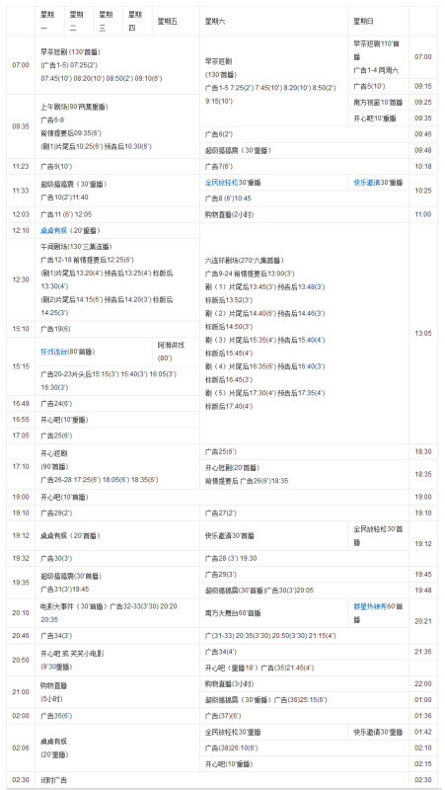Select the 六连环剧场(270'六集首播) line

244,261
